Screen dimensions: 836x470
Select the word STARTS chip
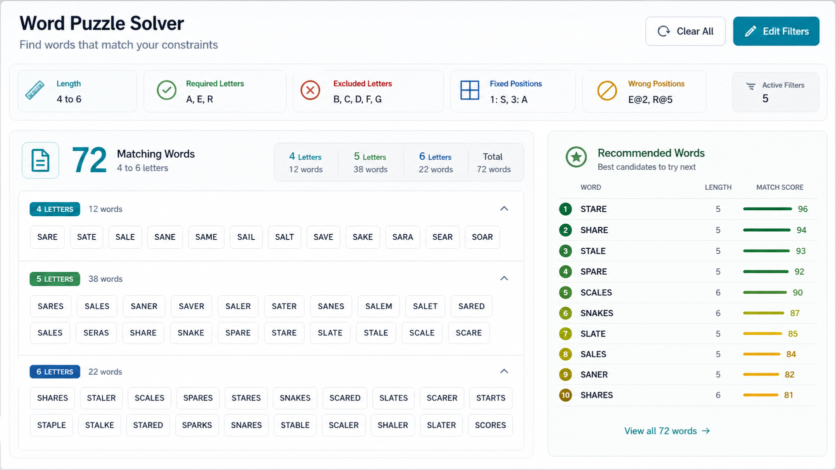490,398
